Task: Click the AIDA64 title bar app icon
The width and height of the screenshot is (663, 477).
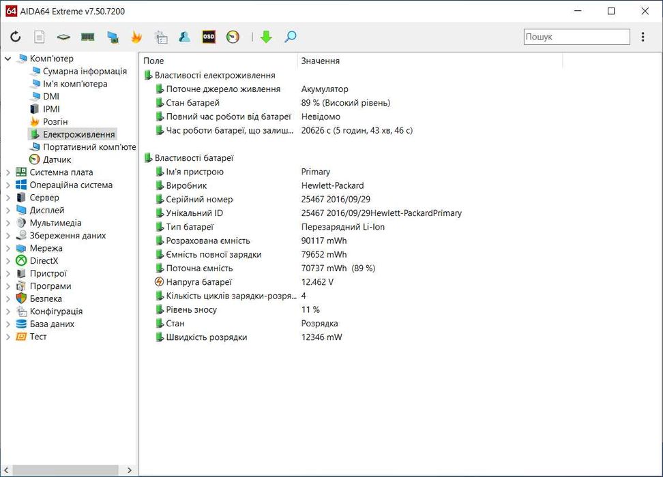Action: point(12,12)
